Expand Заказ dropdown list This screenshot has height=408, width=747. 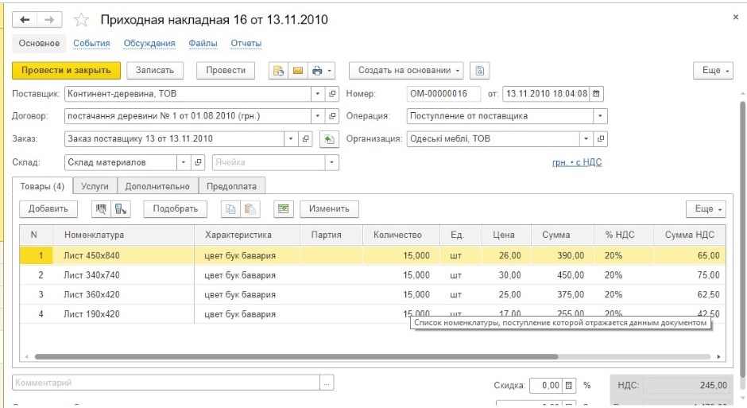click(x=291, y=138)
